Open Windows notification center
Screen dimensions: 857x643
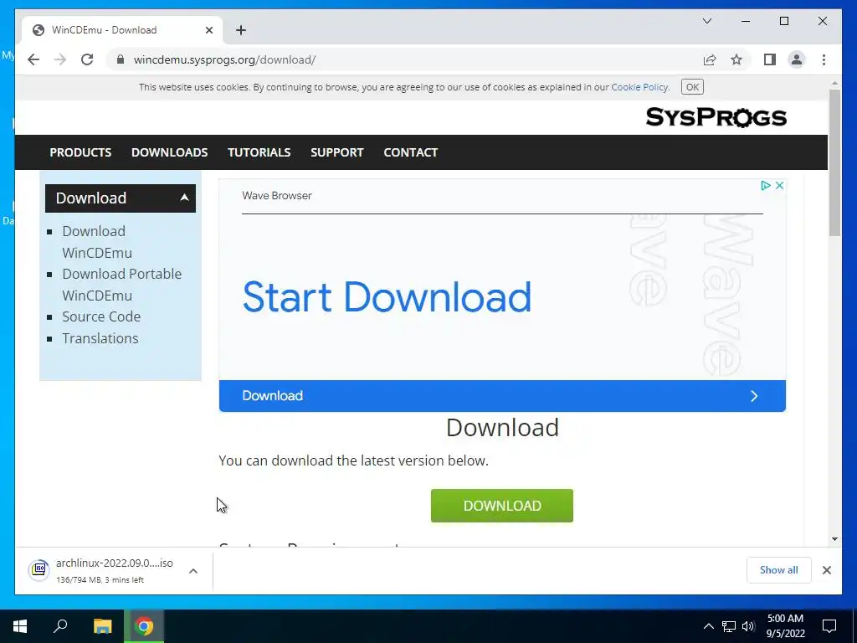pyautogui.click(x=829, y=626)
